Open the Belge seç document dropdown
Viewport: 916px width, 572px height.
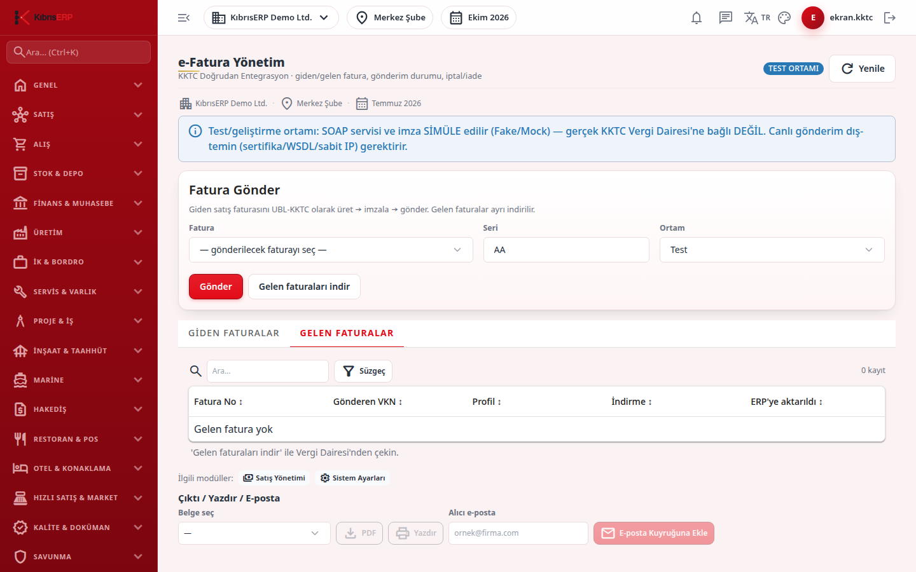[254, 533]
